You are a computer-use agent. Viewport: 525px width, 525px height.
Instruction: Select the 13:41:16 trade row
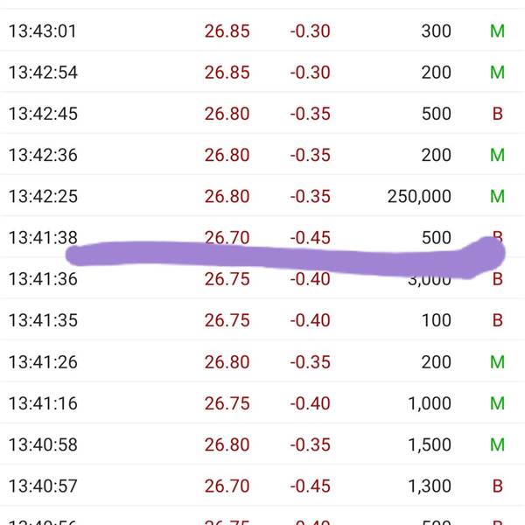[262, 402]
